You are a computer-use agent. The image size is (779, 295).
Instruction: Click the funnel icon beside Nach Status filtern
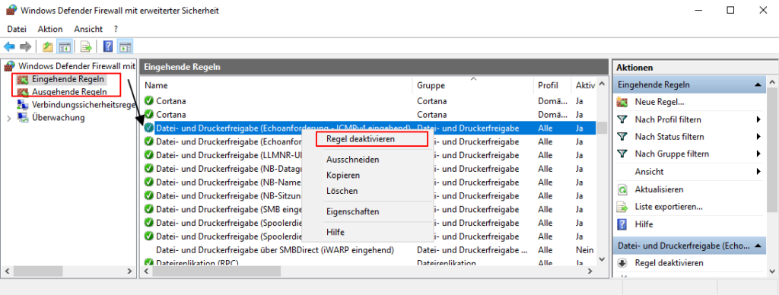click(x=622, y=137)
